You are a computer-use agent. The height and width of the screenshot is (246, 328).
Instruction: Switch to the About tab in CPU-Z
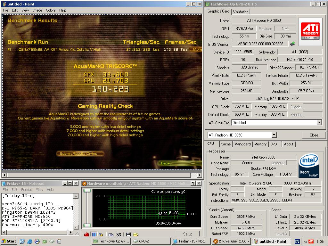[x=289, y=144]
